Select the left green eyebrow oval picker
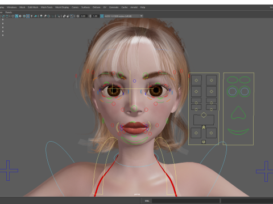The width and height of the screenshot is (273, 204). 233,80
